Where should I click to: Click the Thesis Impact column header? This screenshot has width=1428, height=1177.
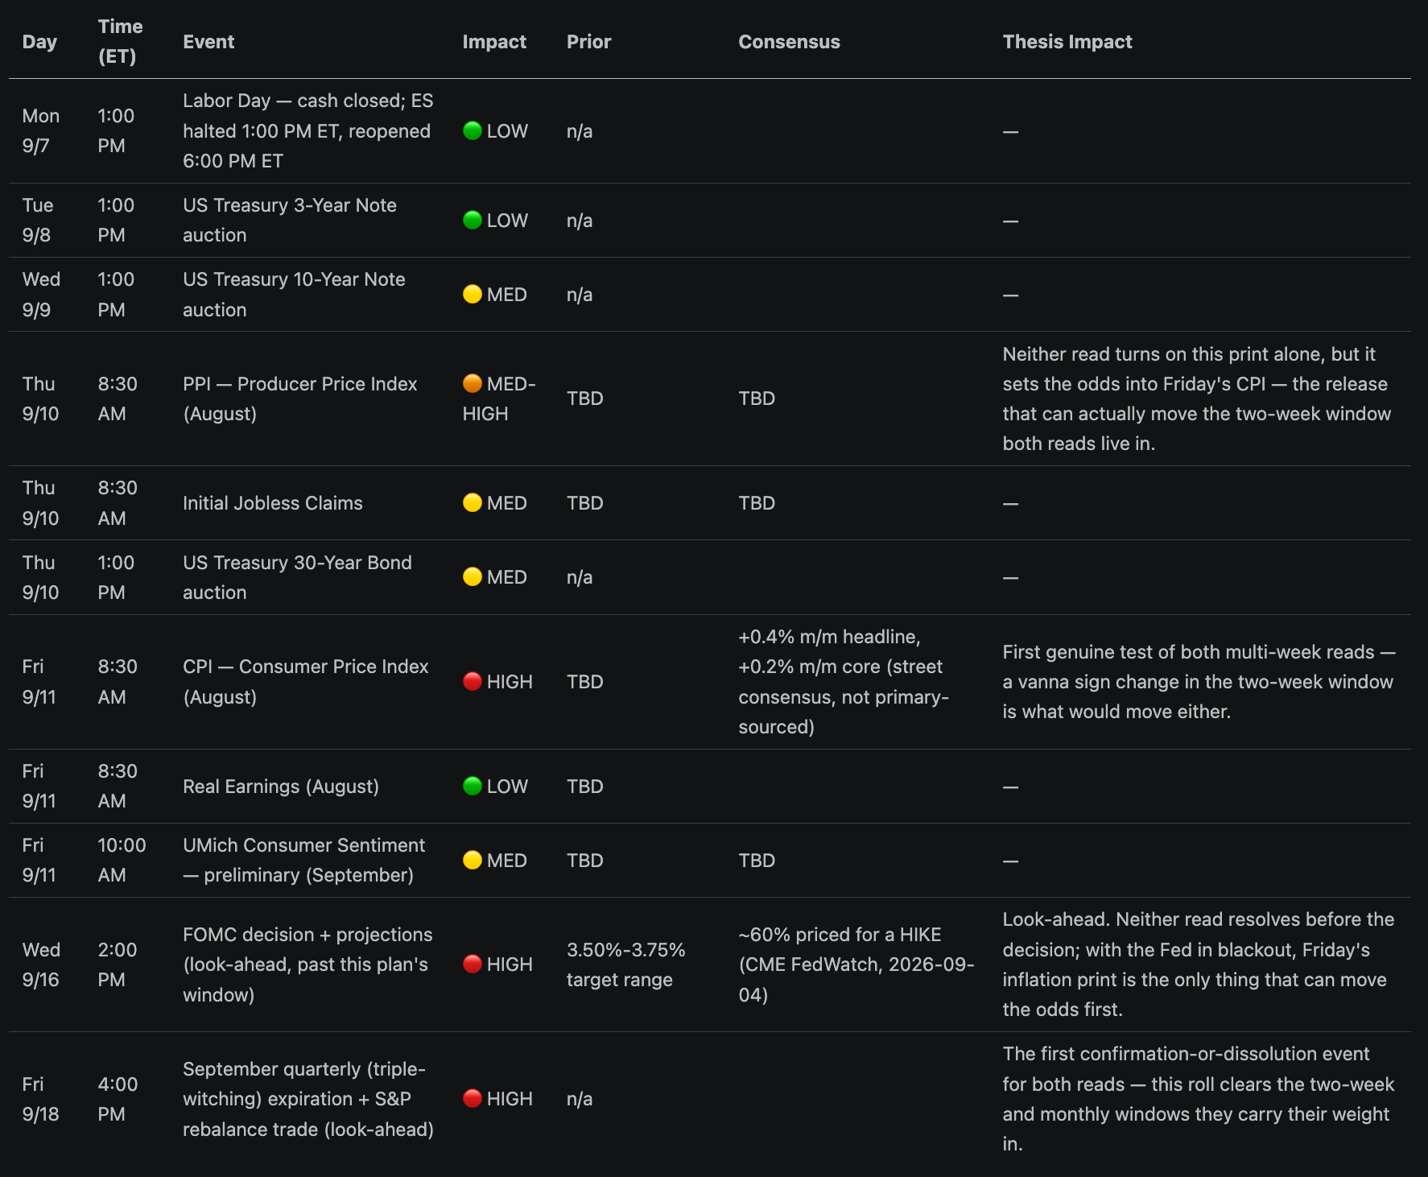pos(1067,42)
